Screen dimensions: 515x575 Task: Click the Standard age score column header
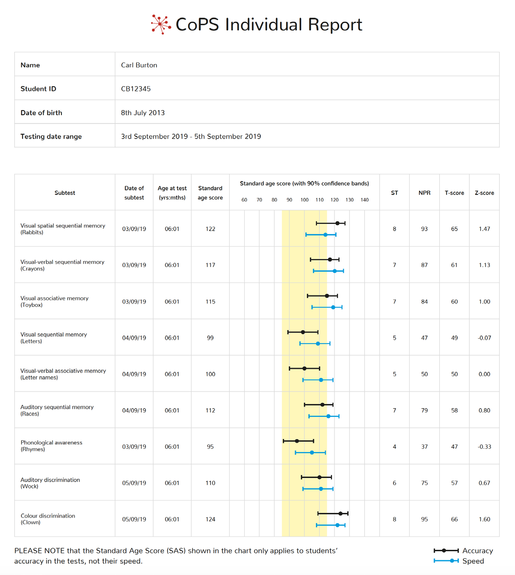(210, 193)
